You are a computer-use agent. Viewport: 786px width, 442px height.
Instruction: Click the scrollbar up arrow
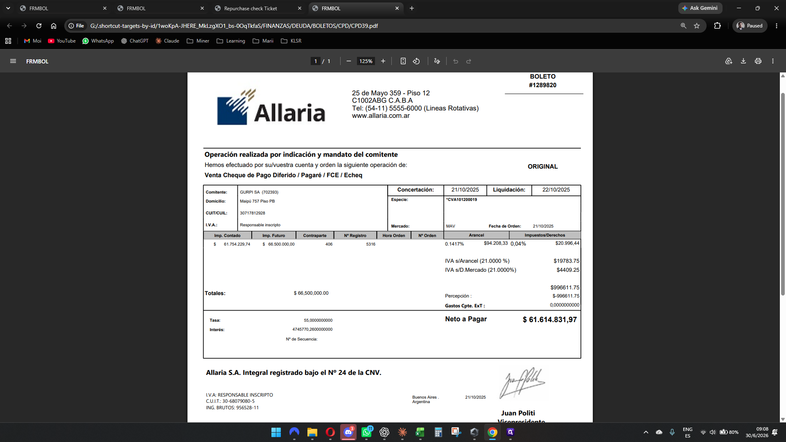[783, 76]
